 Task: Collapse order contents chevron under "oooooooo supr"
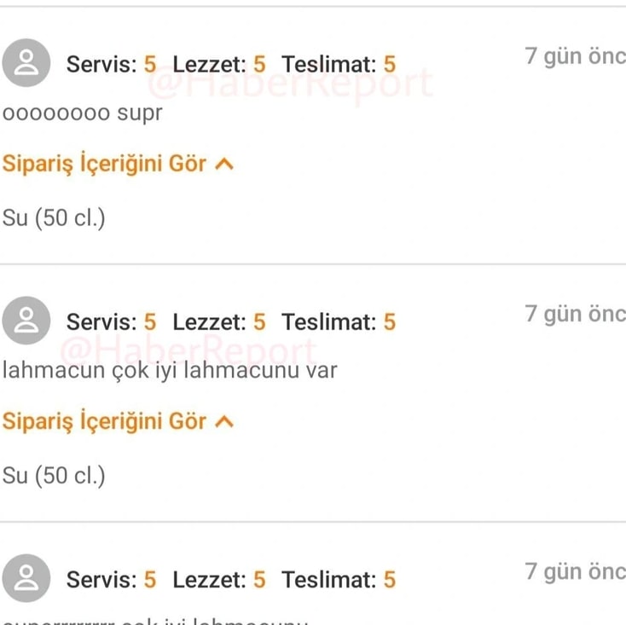pos(223,165)
